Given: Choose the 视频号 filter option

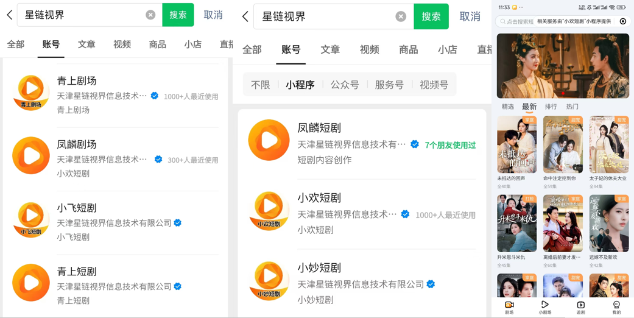Looking at the screenshot, I should (x=434, y=85).
